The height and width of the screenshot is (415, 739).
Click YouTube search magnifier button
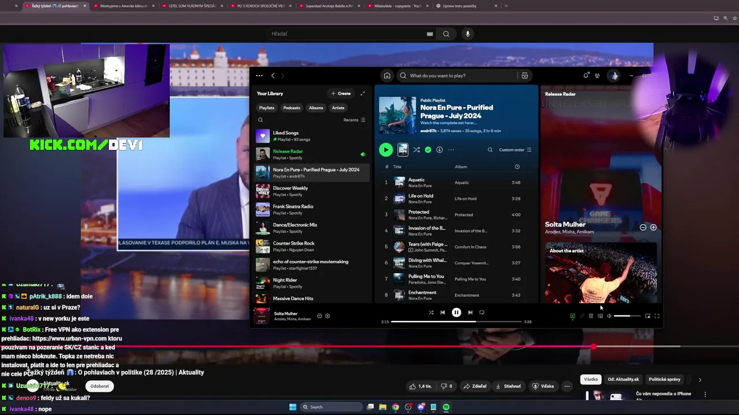pos(446,34)
